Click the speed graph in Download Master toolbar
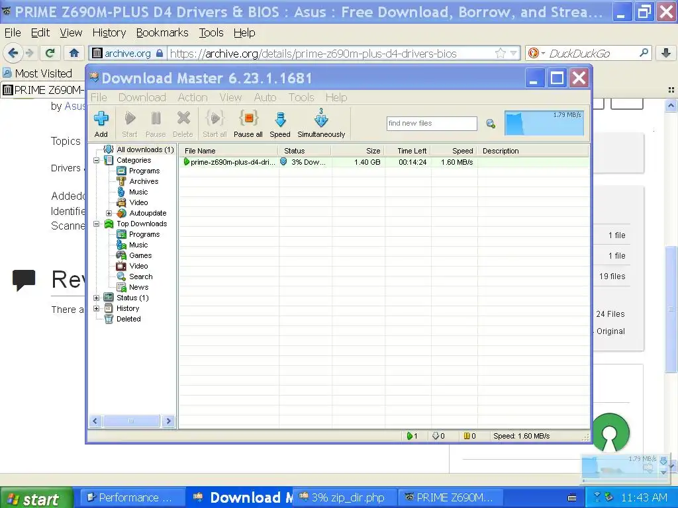Image resolution: width=678 pixels, height=508 pixels. [x=544, y=123]
